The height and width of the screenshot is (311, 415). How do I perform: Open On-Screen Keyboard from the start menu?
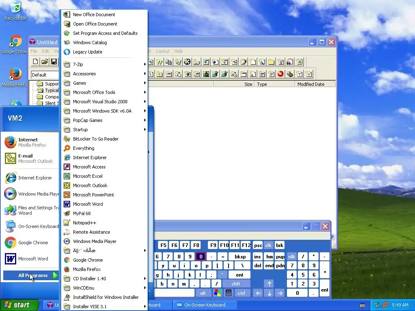click(x=31, y=226)
